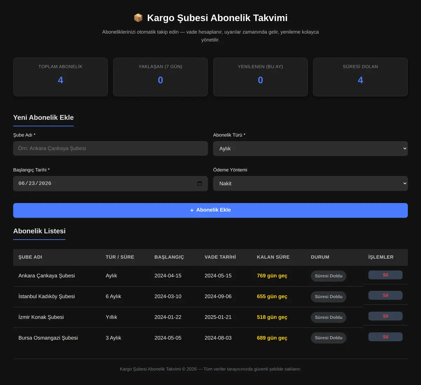Delete the Ankara Çankaya Şubesi subscription

(385, 275)
